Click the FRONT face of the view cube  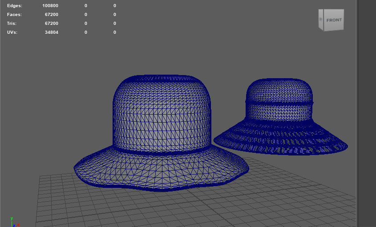(x=334, y=20)
